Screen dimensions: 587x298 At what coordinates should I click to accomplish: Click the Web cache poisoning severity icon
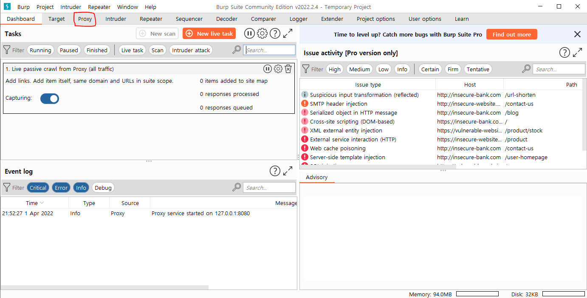pyautogui.click(x=305, y=148)
